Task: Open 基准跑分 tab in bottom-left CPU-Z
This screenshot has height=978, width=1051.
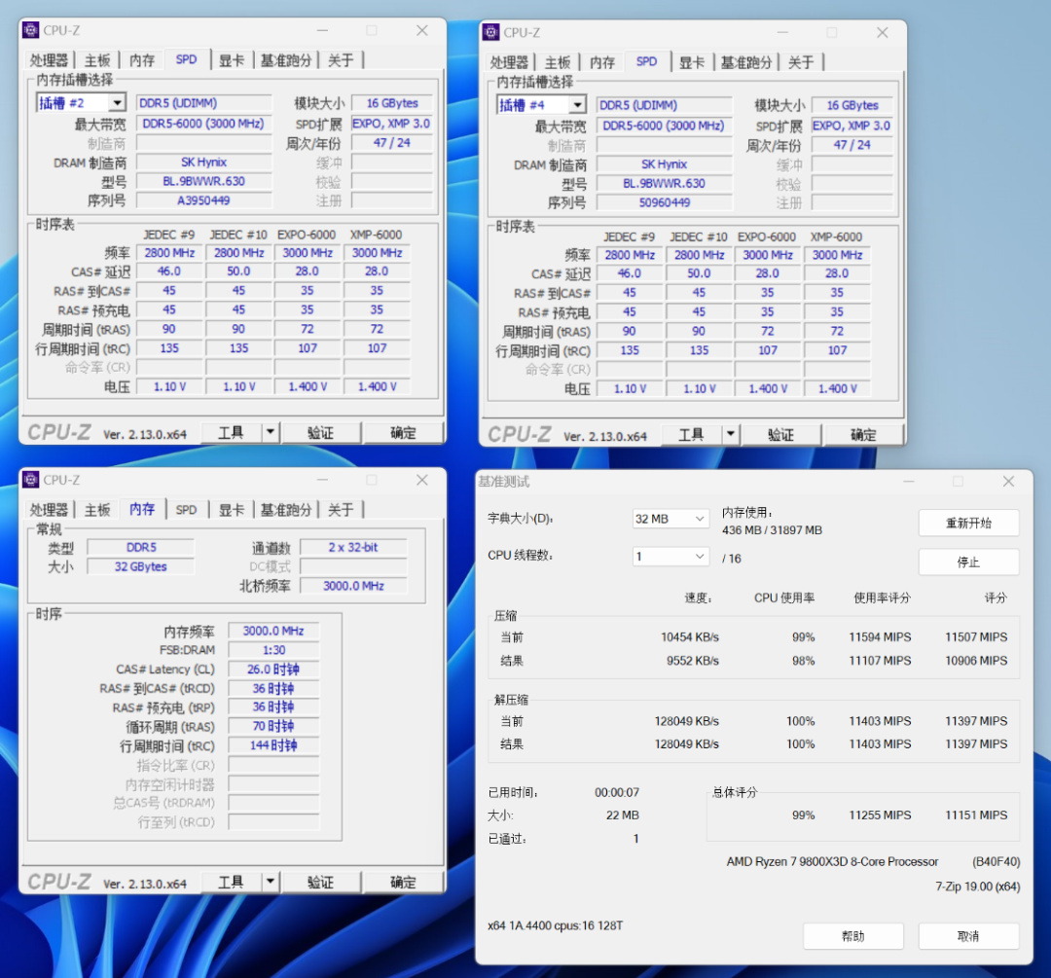Action: click(x=286, y=510)
